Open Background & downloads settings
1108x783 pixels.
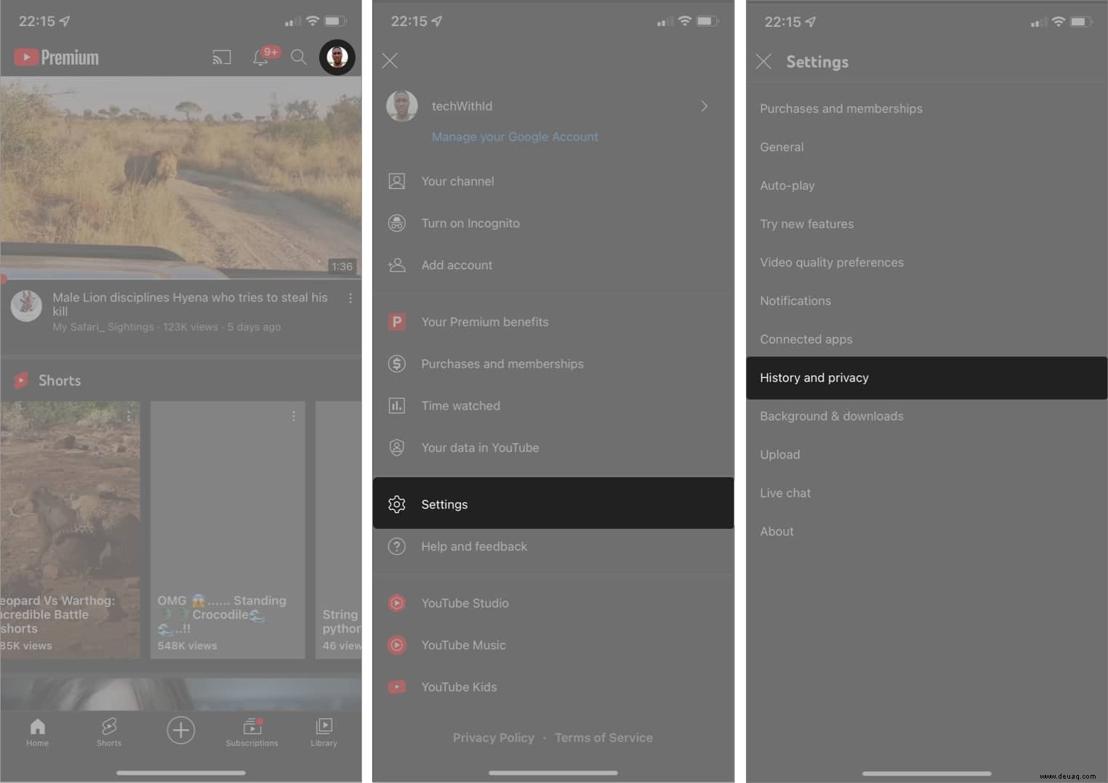(x=927, y=417)
